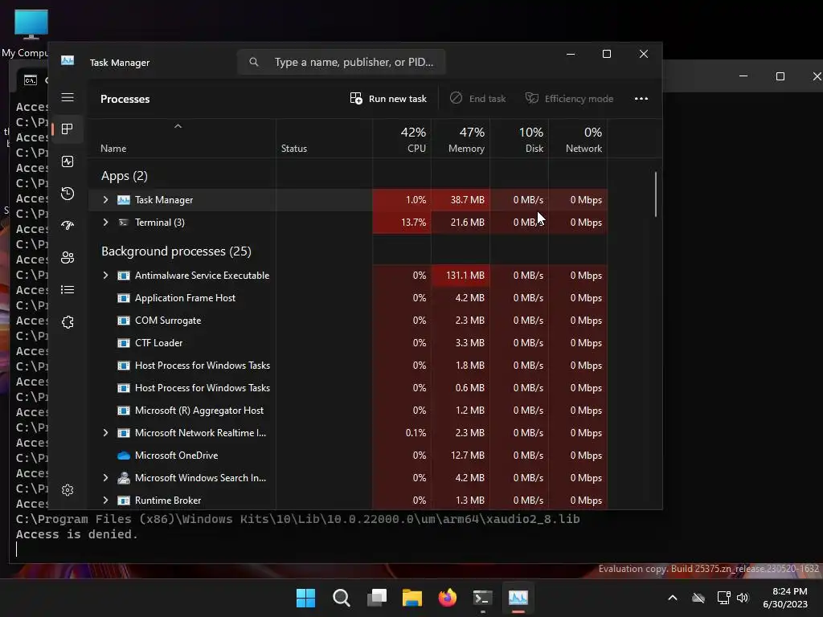This screenshot has height=617, width=823.
Task: Expand Antimalware Service Executable row
Action: [x=105, y=276]
